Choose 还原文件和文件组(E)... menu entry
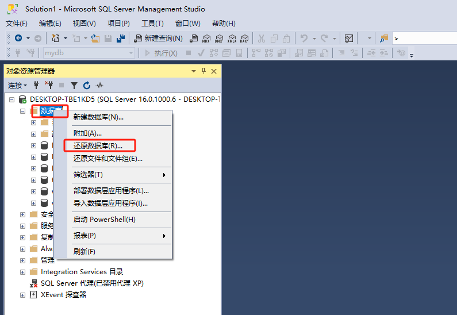The height and width of the screenshot is (315, 457). pos(108,159)
